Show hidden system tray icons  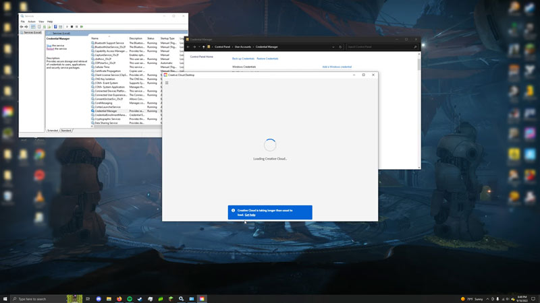[x=487, y=299]
